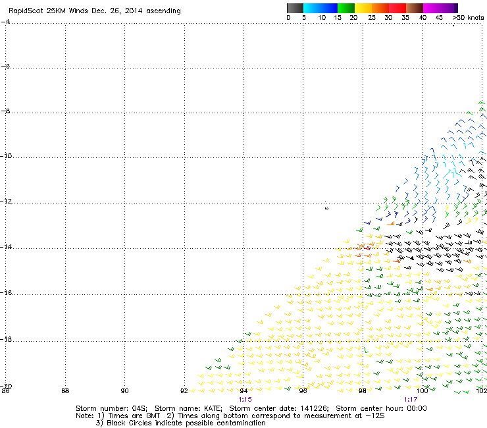Viewport: 487px width, 428px height.
Task: Click 'Storm center date: 141226;' in the footer
Action: [x=279, y=408]
